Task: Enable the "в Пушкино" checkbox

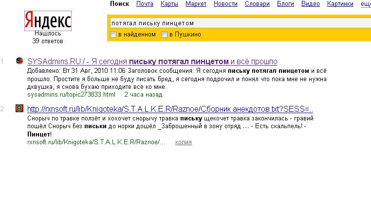Action: (x=164, y=34)
